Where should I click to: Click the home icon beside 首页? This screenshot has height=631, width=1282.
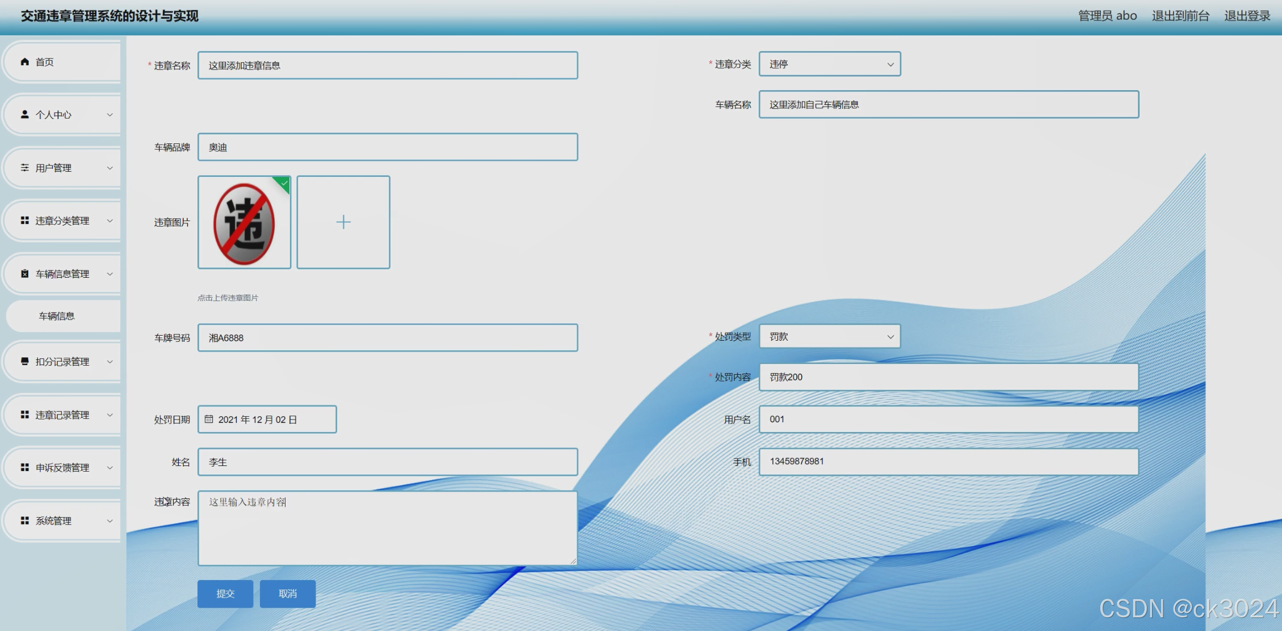(x=24, y=62)
